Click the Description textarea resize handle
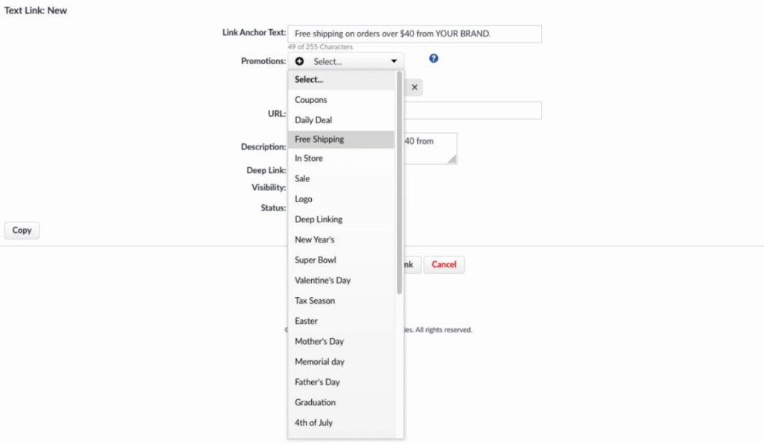Image resolution: width=764 pixels, height=444 pixels. click(x=452, y=160)
